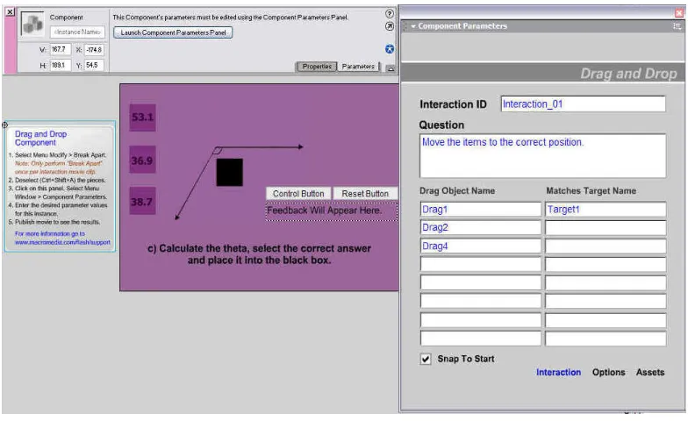This screenshot has height=421, width=688.
Task: Click the component cube icon
Action: 33,24
